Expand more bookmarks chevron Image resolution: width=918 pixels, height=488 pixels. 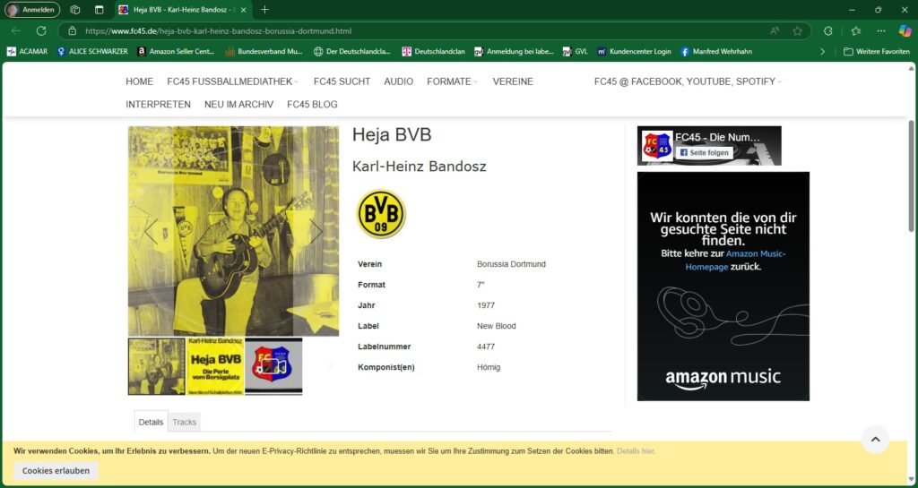coord(822,51)
